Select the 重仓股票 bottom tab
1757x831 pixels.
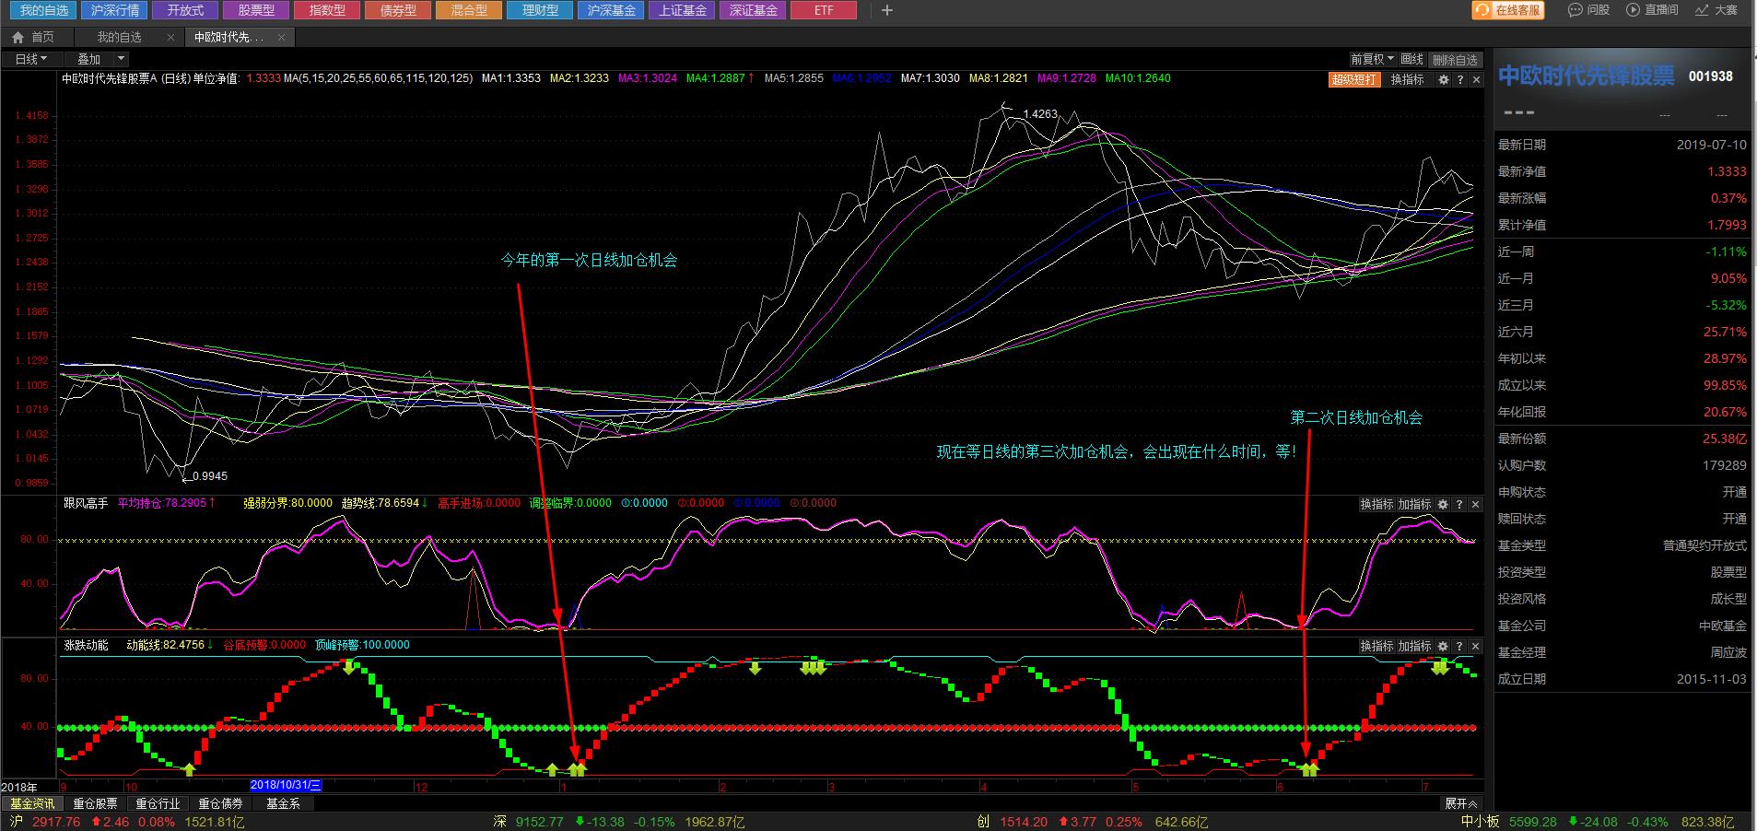[95, 803]
